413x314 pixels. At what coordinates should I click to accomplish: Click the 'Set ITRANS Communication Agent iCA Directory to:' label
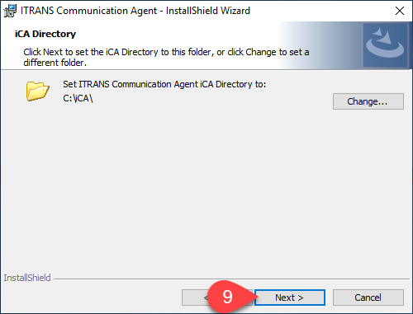click(164, 84)
